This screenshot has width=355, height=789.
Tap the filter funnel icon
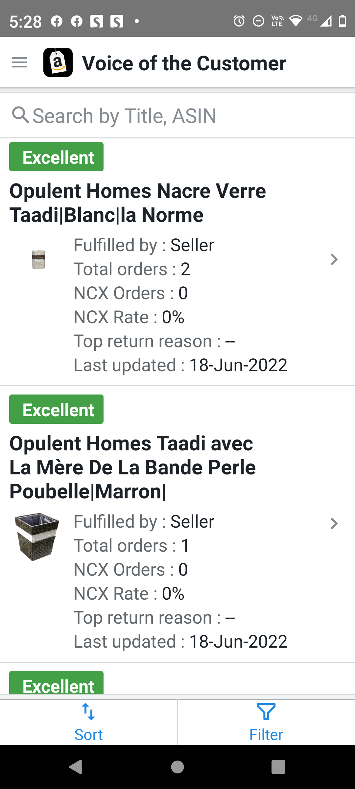tap(266, 712)
